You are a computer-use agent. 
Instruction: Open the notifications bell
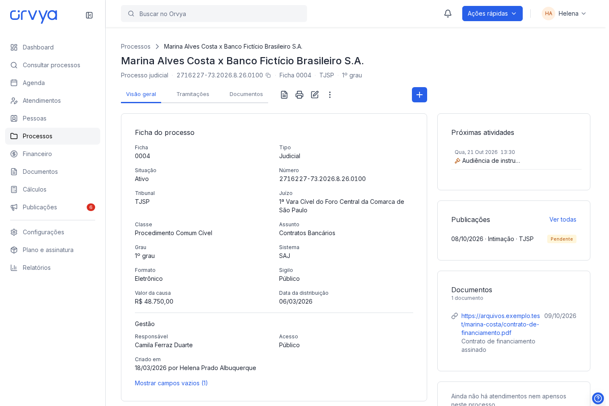tap(448, 14)
